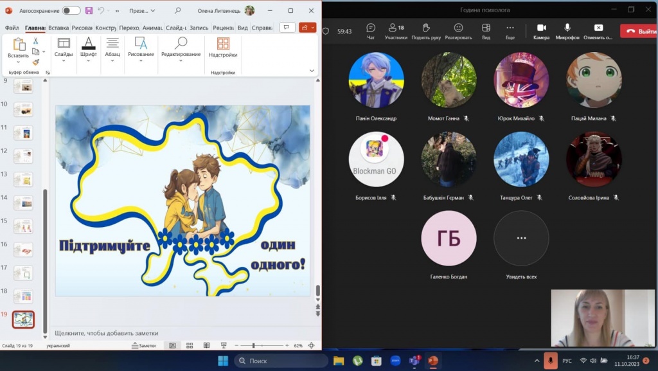Screen dimensions: 658x371
Task: Show the participants list in Teams
Action: (x=396, y=31)
